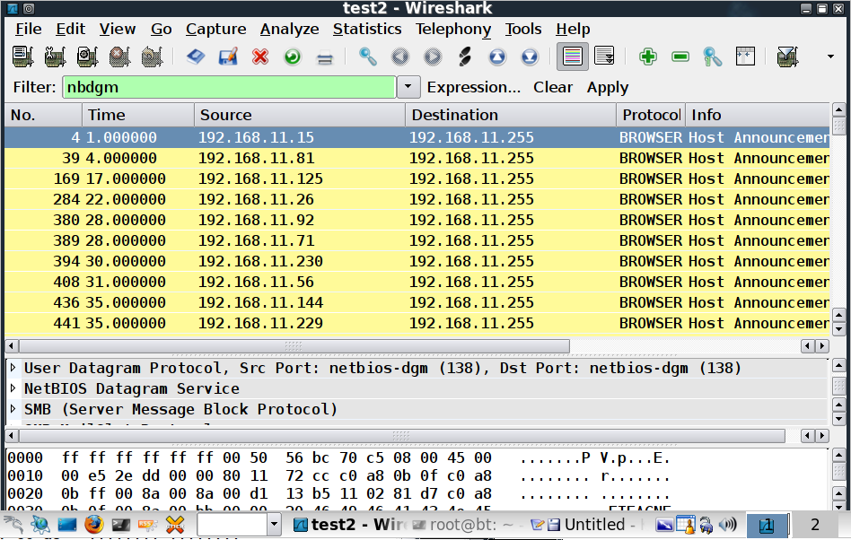Open the filter history dropdown
Viewport: 851px width, 540px height.
tap(408, 87)
